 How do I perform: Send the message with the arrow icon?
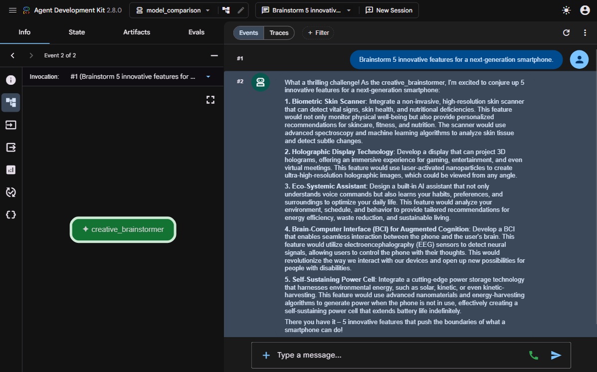click(x=556, y=355)
